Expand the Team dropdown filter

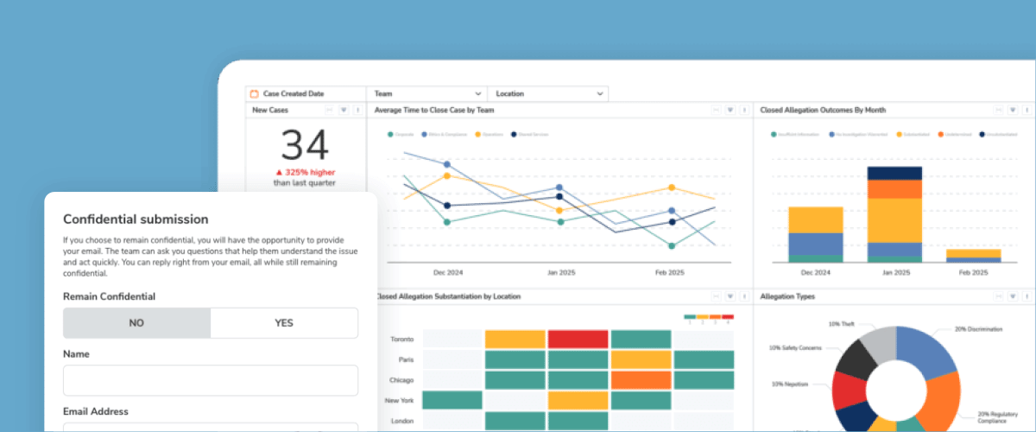tap(426, 93)
